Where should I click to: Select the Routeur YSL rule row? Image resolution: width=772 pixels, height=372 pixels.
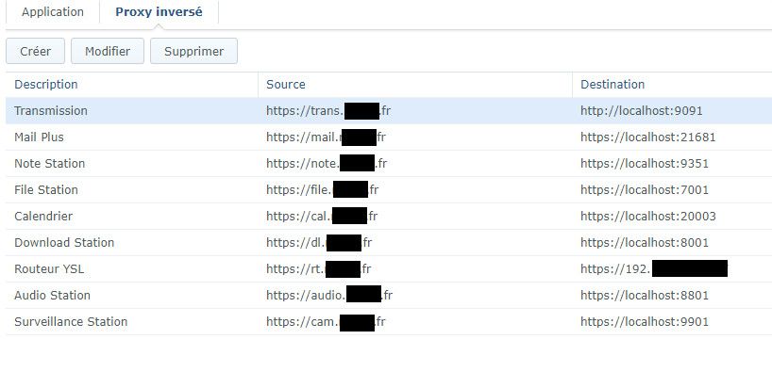pos(389,268)
